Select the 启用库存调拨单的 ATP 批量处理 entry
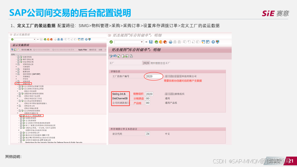 (x=38, y=140)
